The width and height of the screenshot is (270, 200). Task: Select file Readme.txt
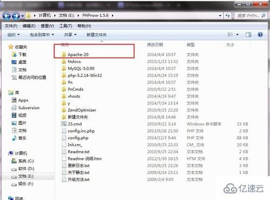pos(79,152)
